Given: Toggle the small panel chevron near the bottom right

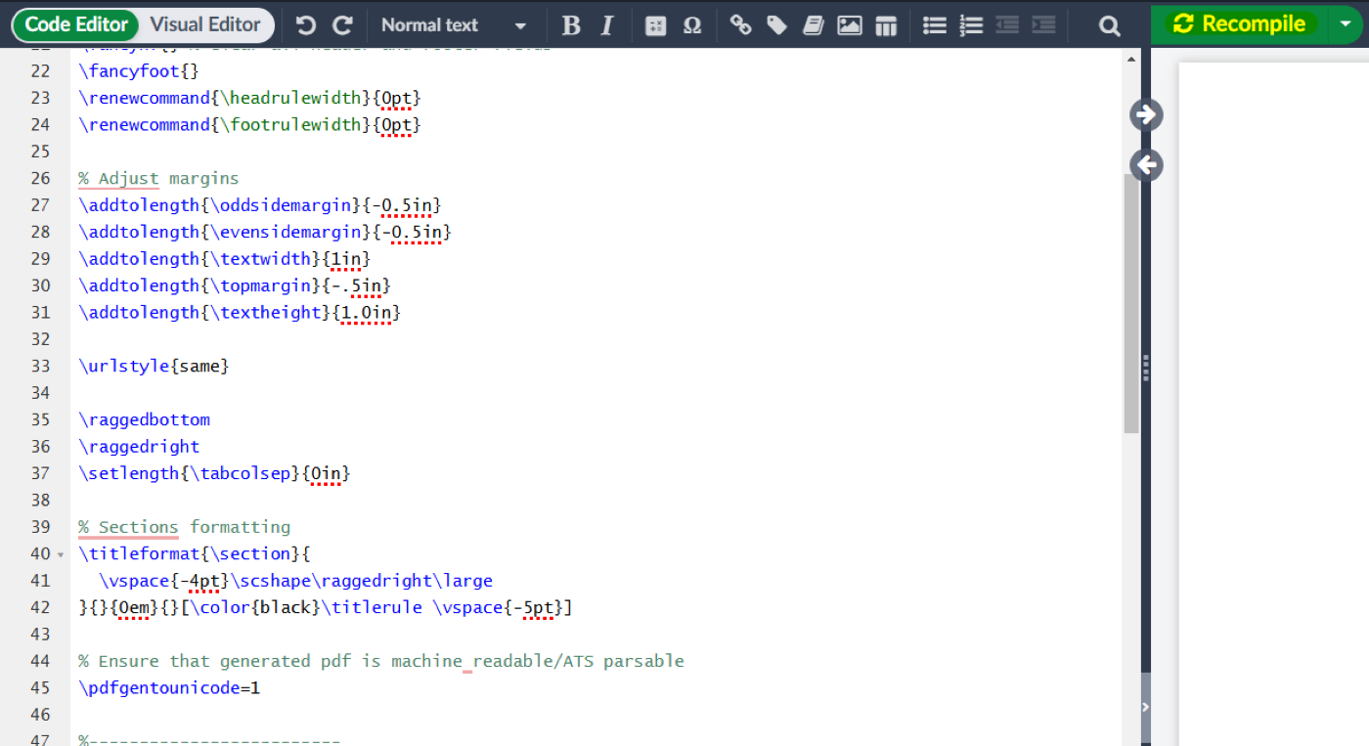Looking at the screenshot, I should tap(1146, 707).
